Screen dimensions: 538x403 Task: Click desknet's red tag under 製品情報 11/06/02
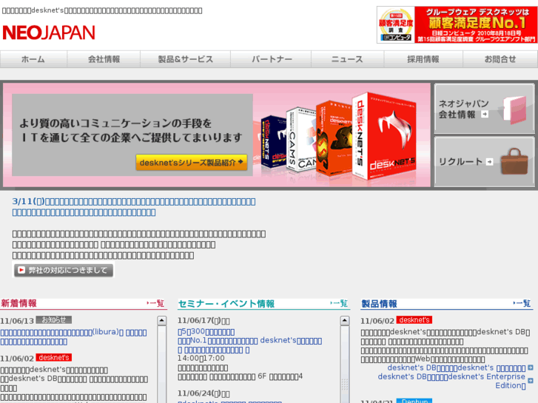point(414,319)
